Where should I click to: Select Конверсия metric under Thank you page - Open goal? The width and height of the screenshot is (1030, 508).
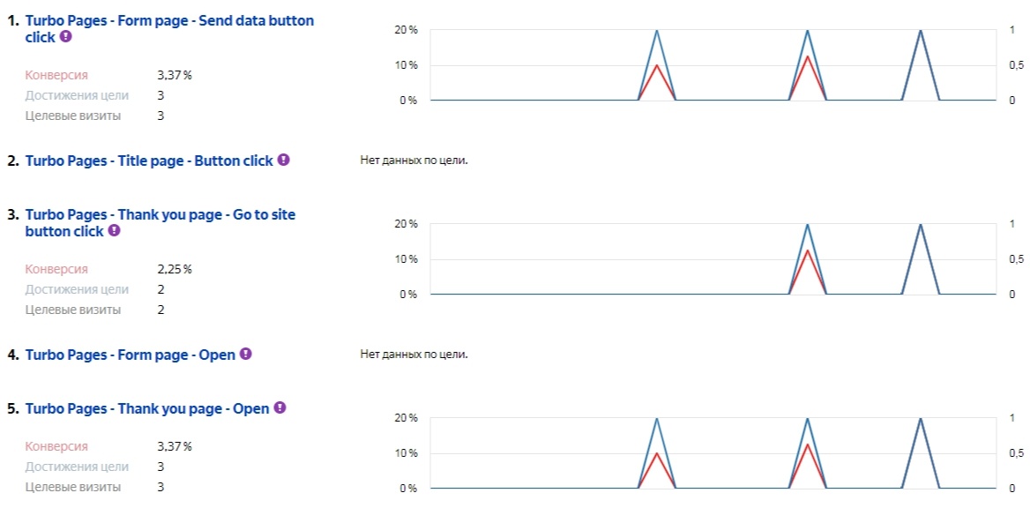tap(56, 446)
